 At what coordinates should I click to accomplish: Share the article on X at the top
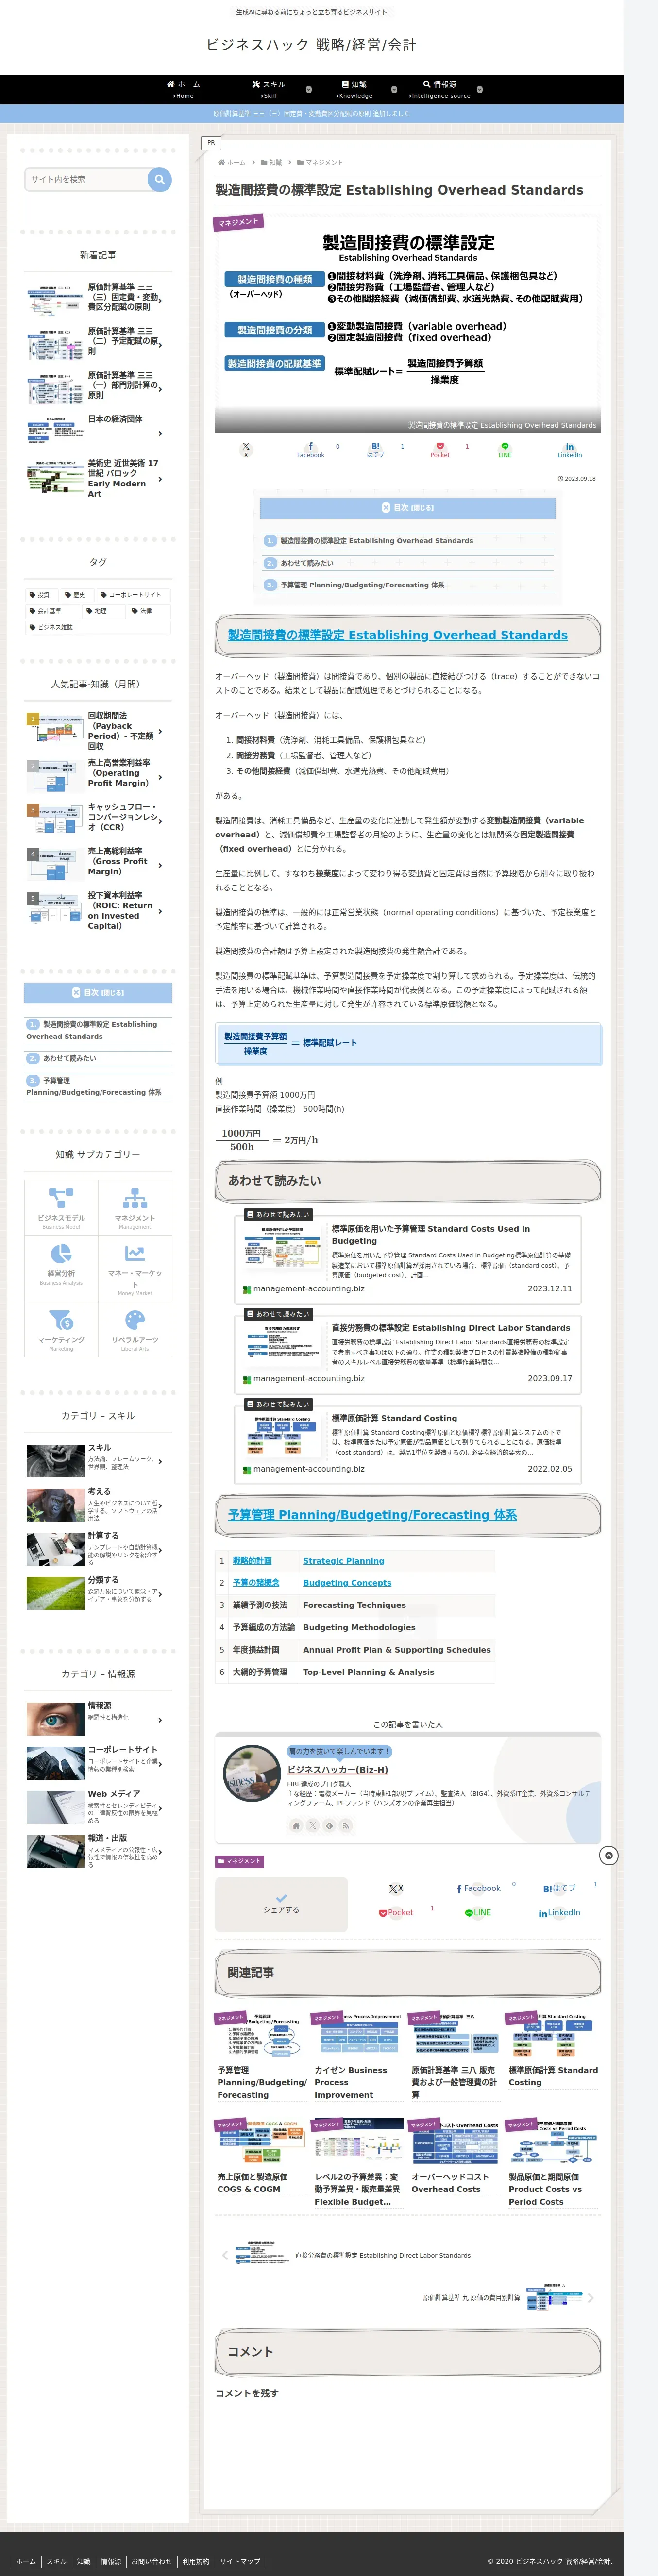[x=246, y=450]
